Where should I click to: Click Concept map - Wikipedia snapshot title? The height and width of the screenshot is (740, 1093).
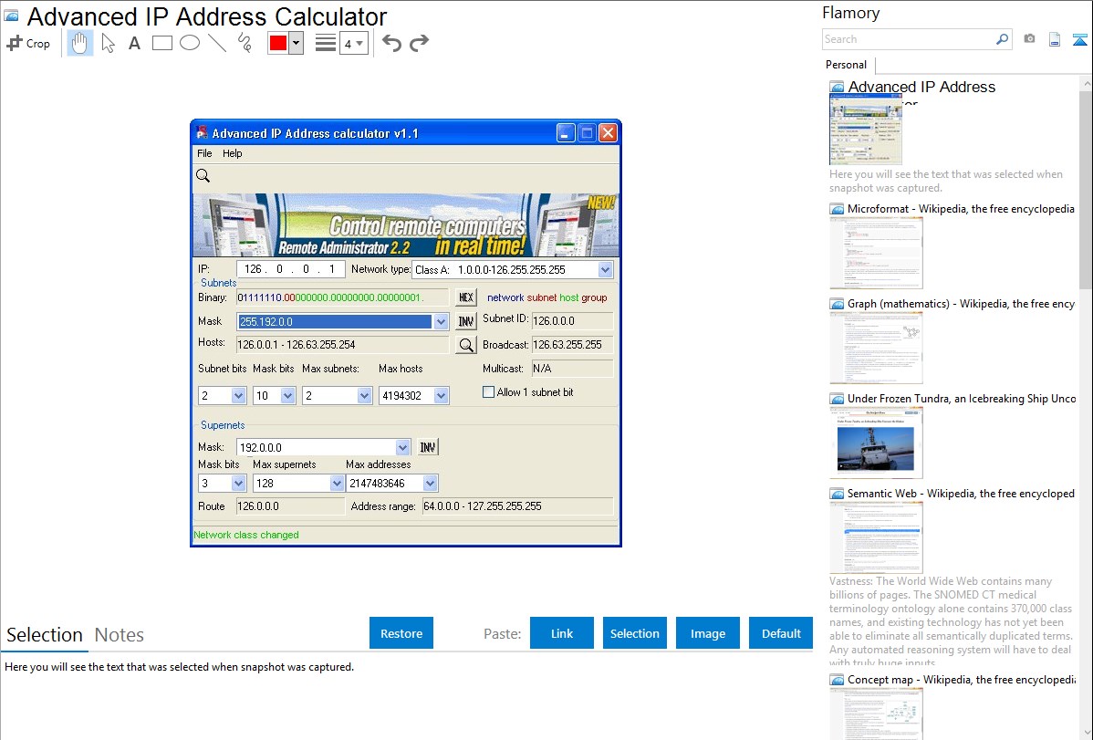coord(961,680)
